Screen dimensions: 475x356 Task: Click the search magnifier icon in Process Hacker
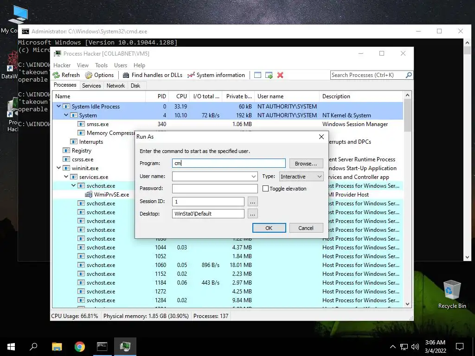(x=408, y=75)
